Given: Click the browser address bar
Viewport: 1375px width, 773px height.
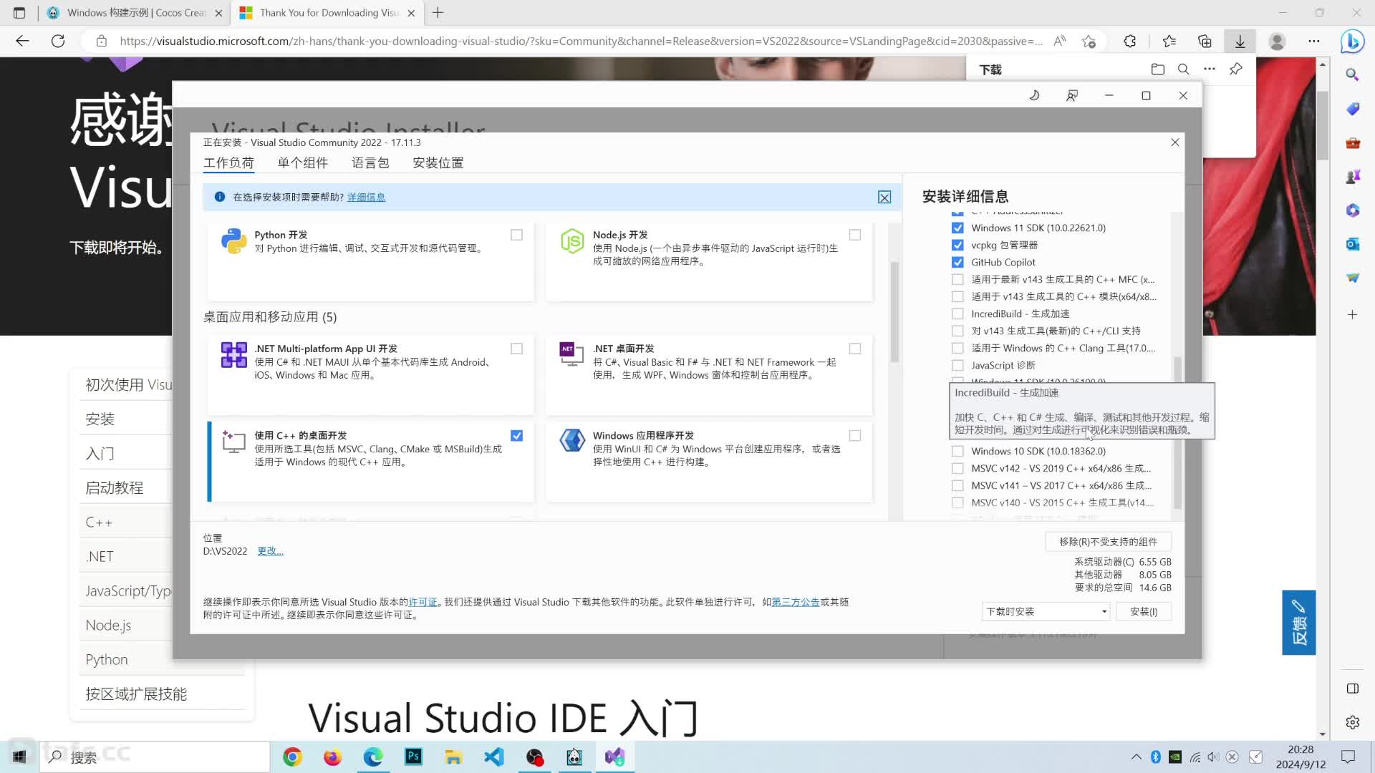Looking at the screenshot, I should point(580,42).
